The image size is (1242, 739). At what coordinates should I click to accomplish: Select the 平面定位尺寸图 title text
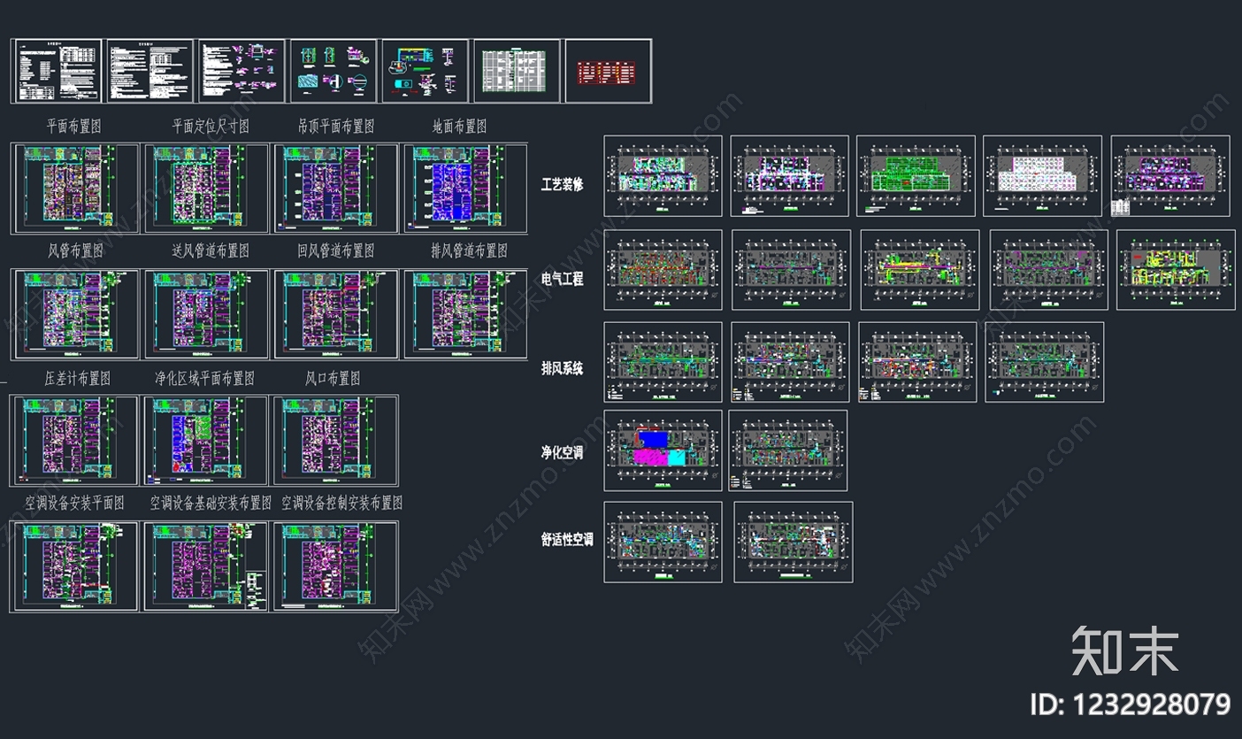pos(211,127)
